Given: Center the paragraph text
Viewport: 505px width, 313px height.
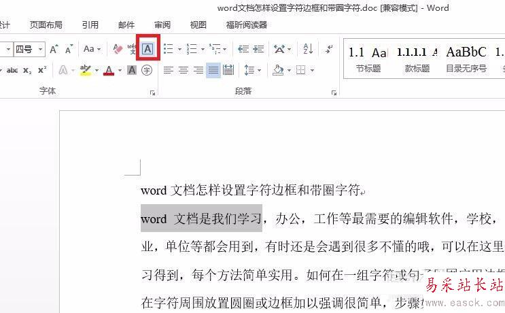Looking at the screenshot, I should (184, 70).
